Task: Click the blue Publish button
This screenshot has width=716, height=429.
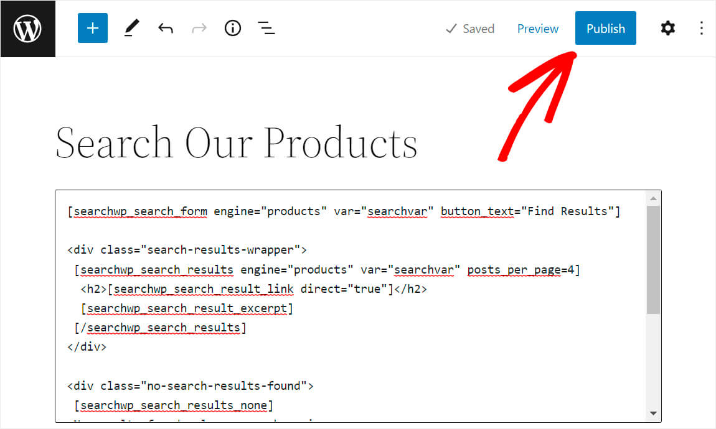Action: (x=606, y=28)
